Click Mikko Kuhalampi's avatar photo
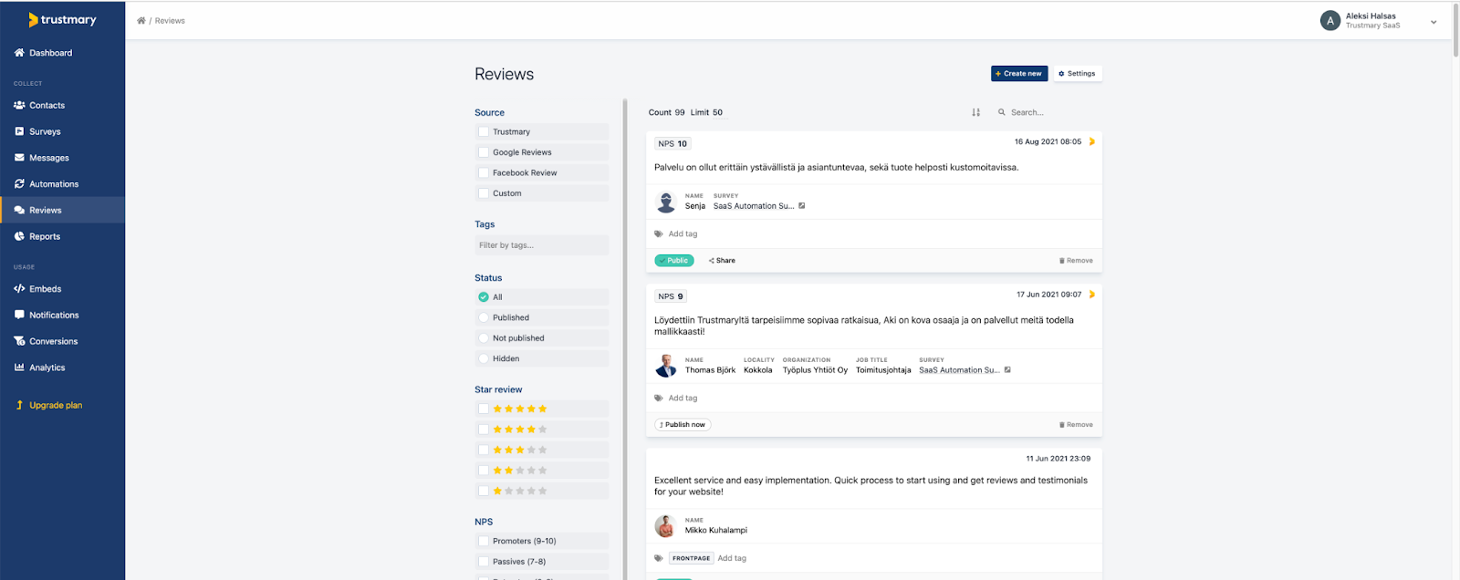The width and height of the screenshot is (1460, 580). [x=665, y=526]
